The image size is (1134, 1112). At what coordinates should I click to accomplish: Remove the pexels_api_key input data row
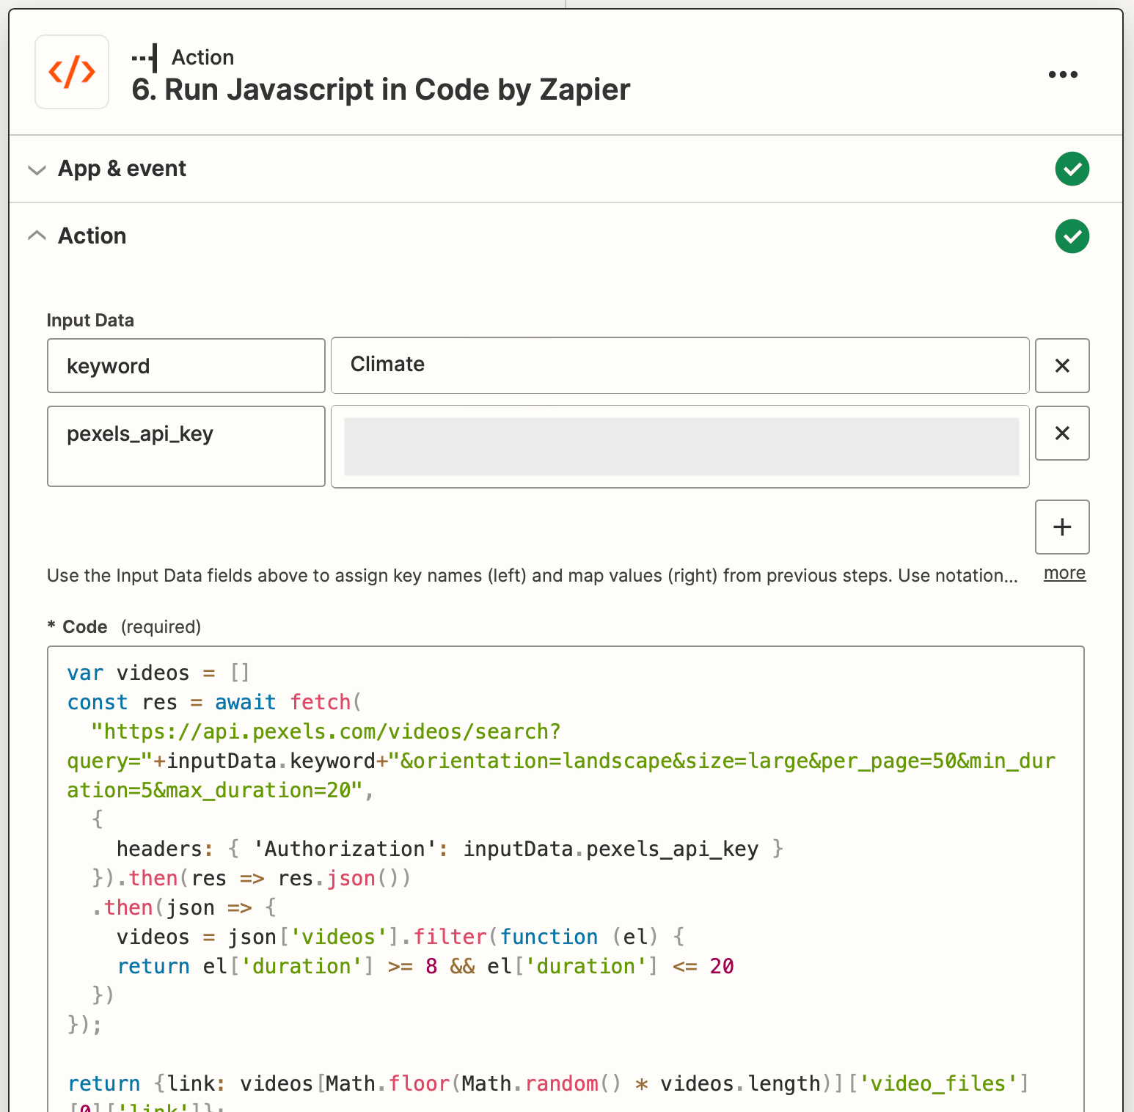click(1061, 433)
